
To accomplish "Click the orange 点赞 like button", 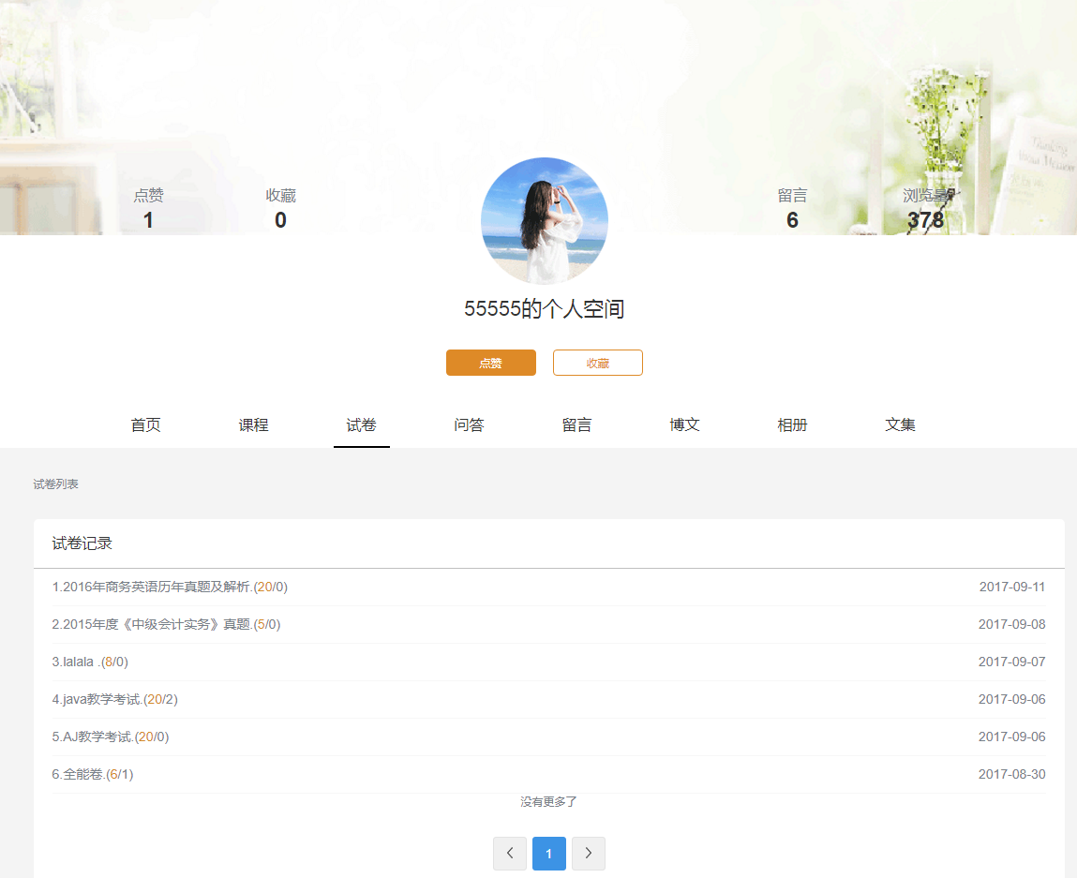I will pyautogui.click(x=490, y=363).
